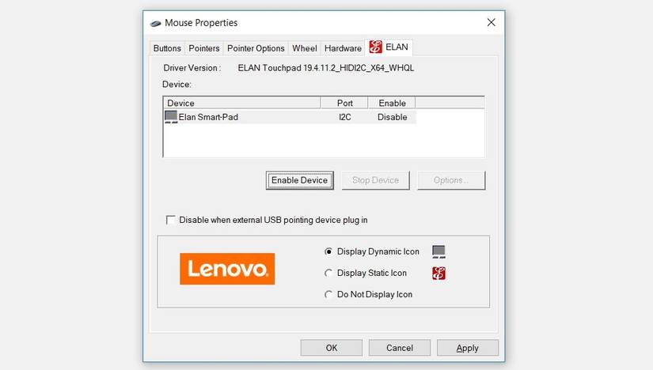The height and width of the screenshot is (370, 653).
Task: Select Display Static Icon option
Action: (x=328, y=273)
